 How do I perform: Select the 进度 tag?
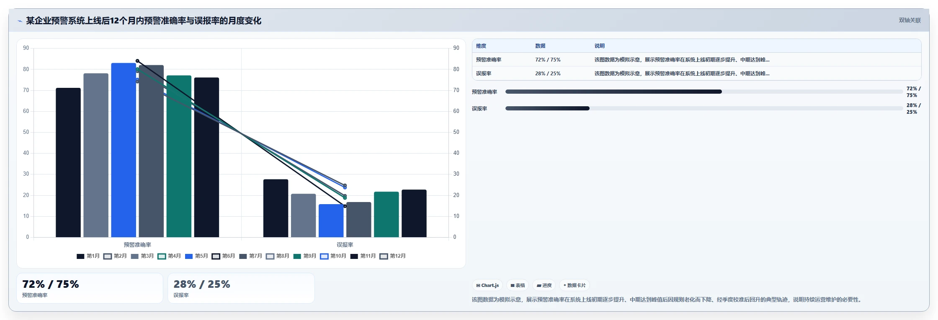[x=544, y=286]
